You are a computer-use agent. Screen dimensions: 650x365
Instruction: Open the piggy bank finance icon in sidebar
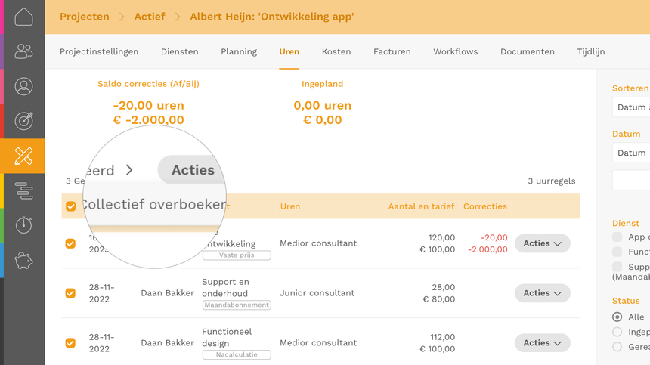[23, 261]
